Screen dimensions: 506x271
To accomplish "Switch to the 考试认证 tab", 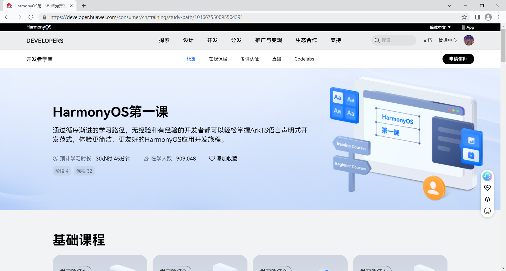I will (x=250, y=59).
